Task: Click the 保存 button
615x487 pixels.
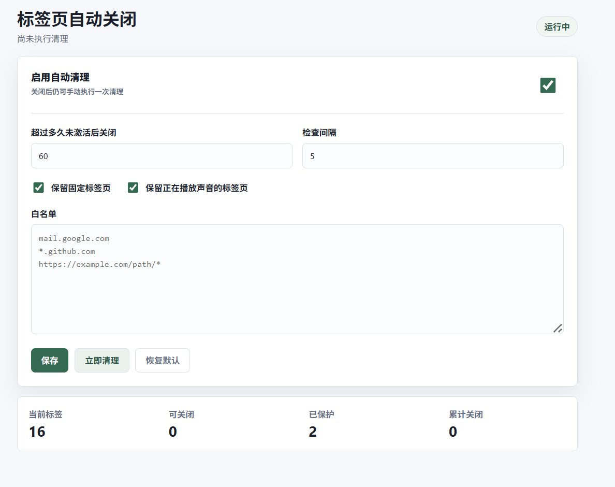Action: (x=49, y=360)
